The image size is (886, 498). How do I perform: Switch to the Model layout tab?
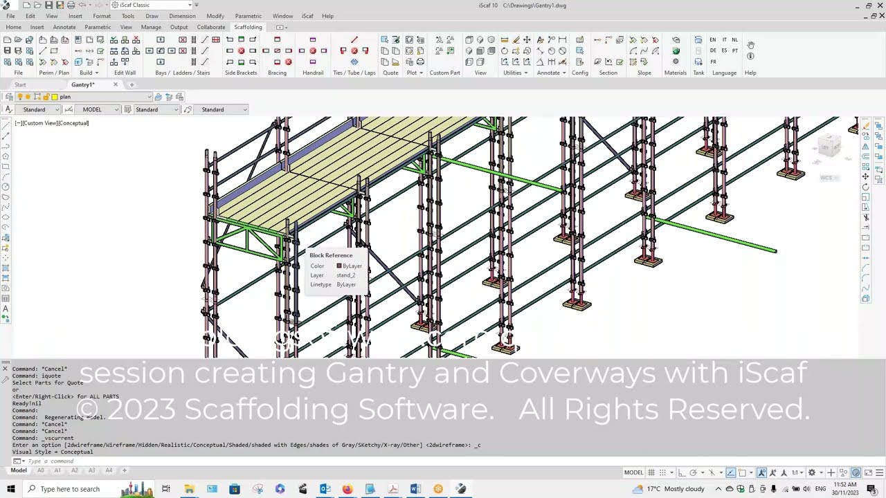[19, 470]
